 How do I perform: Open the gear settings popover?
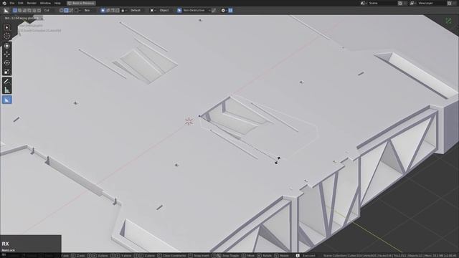(x=224, y=11)
